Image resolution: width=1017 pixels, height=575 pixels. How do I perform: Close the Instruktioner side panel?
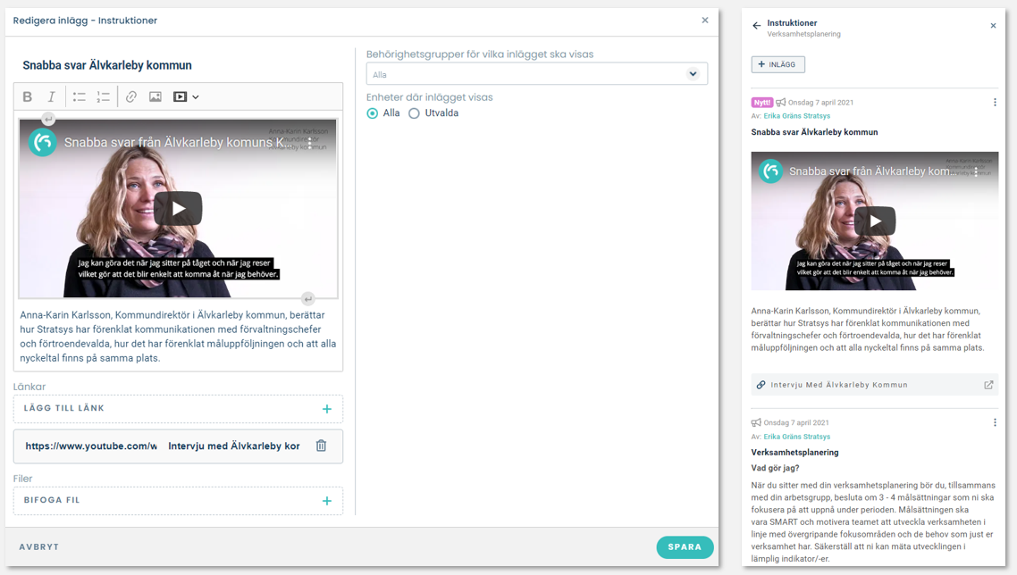coord(993,26)
